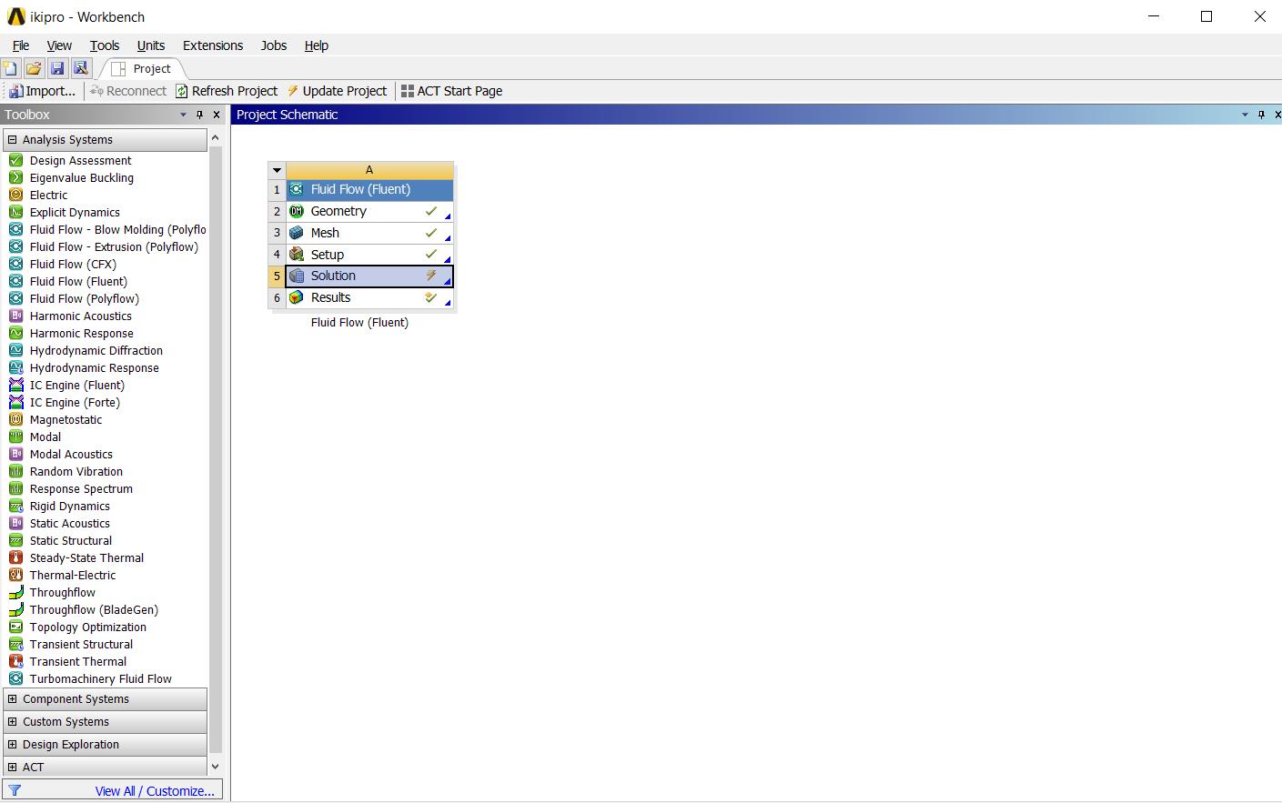Expand the Design Exploration section
Image resolution: width=1282 pixels, height=803 pixels.
click(x=13, y=745)
